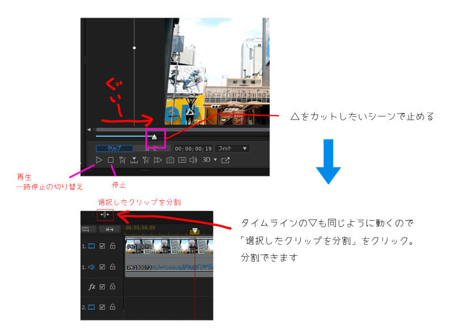Click the subtitle display icon beside the camera

[182, 161]
